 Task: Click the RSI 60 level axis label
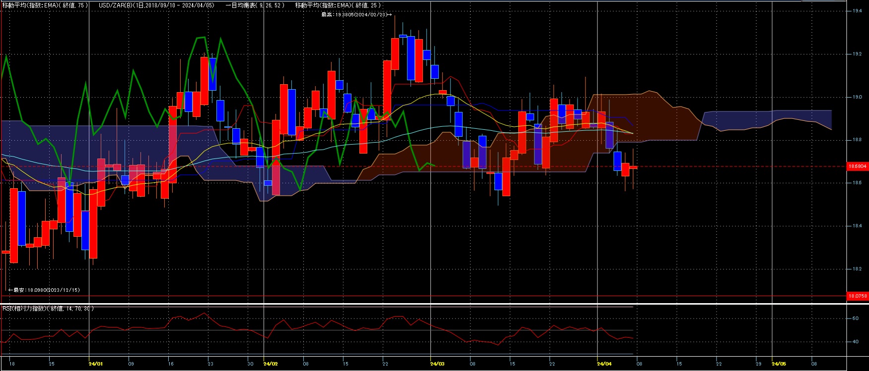click(856, 318)
